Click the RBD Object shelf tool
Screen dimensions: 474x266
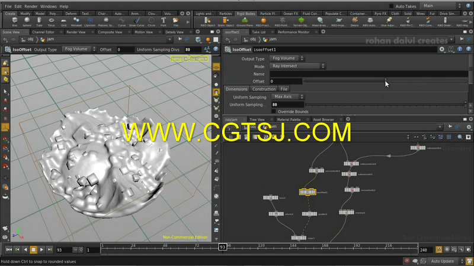pyautogui.click(x=208, y=22)
